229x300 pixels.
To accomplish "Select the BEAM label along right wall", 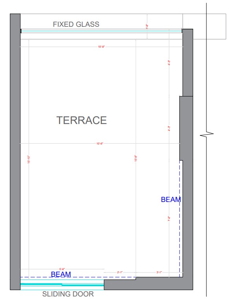I will tap(171, 200).
